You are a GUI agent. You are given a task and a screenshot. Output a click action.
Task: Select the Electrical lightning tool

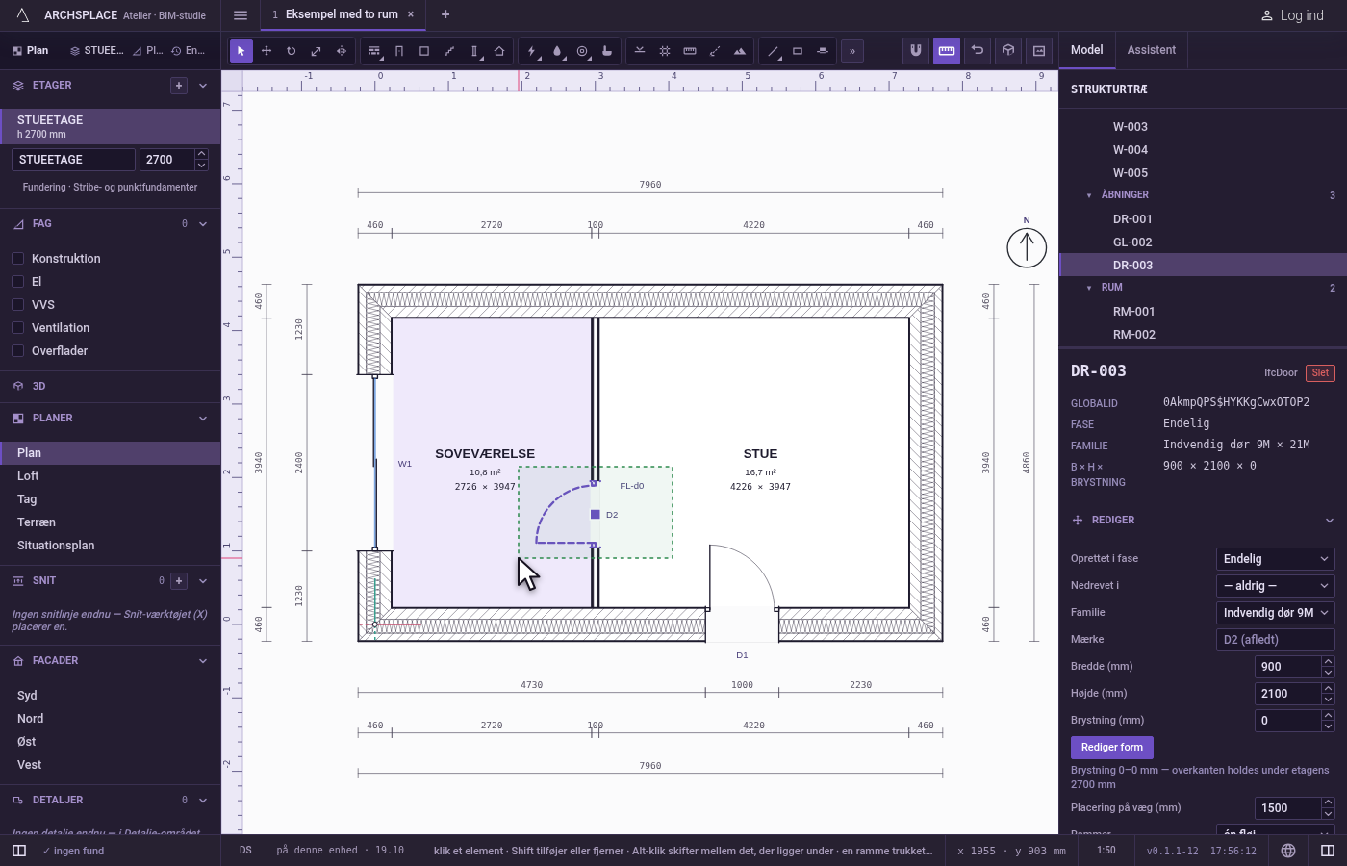[x=532, y=51]
